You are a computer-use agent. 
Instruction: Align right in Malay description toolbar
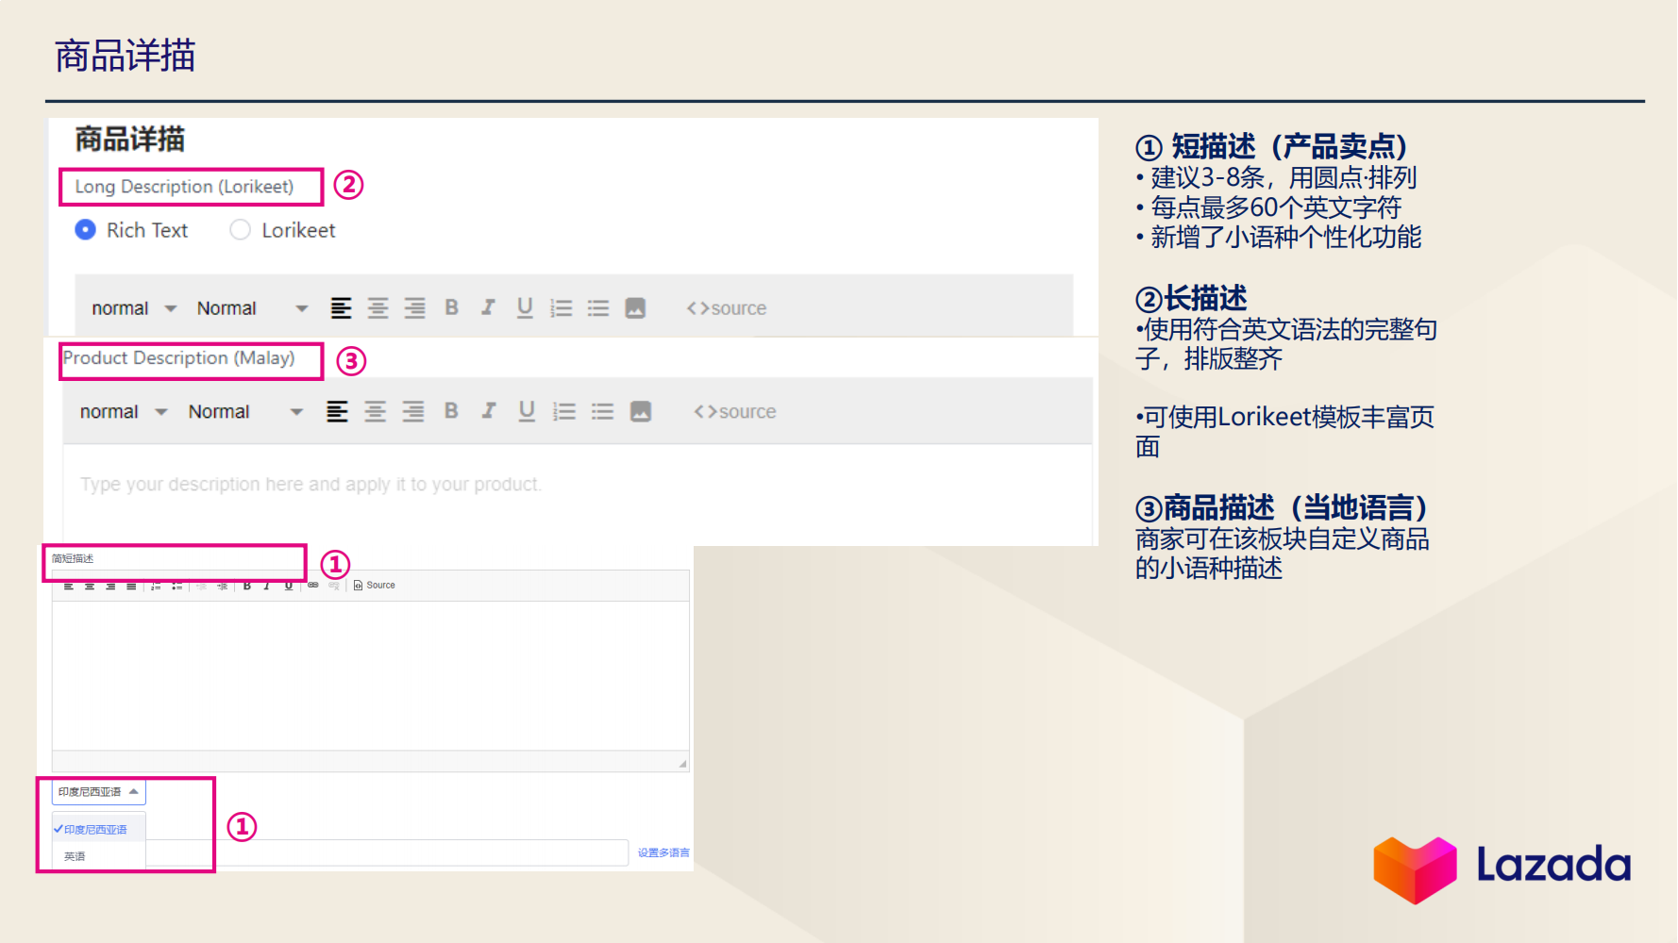click(413, 412)
